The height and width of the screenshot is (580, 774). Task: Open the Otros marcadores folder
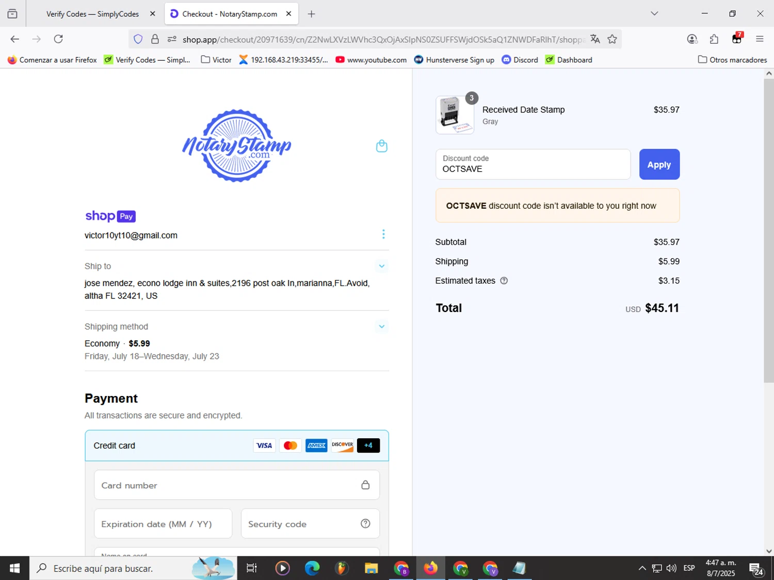point(732,60)
